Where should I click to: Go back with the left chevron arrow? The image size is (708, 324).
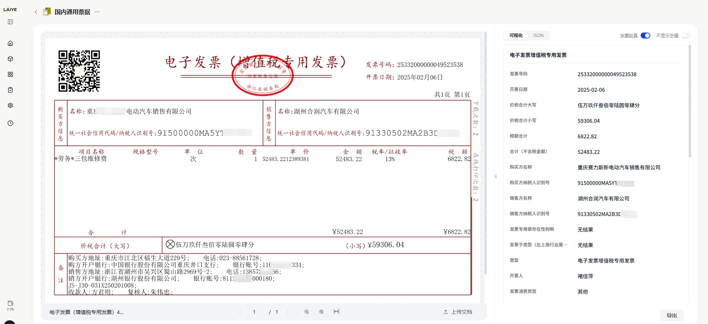[x=36, y=12]
